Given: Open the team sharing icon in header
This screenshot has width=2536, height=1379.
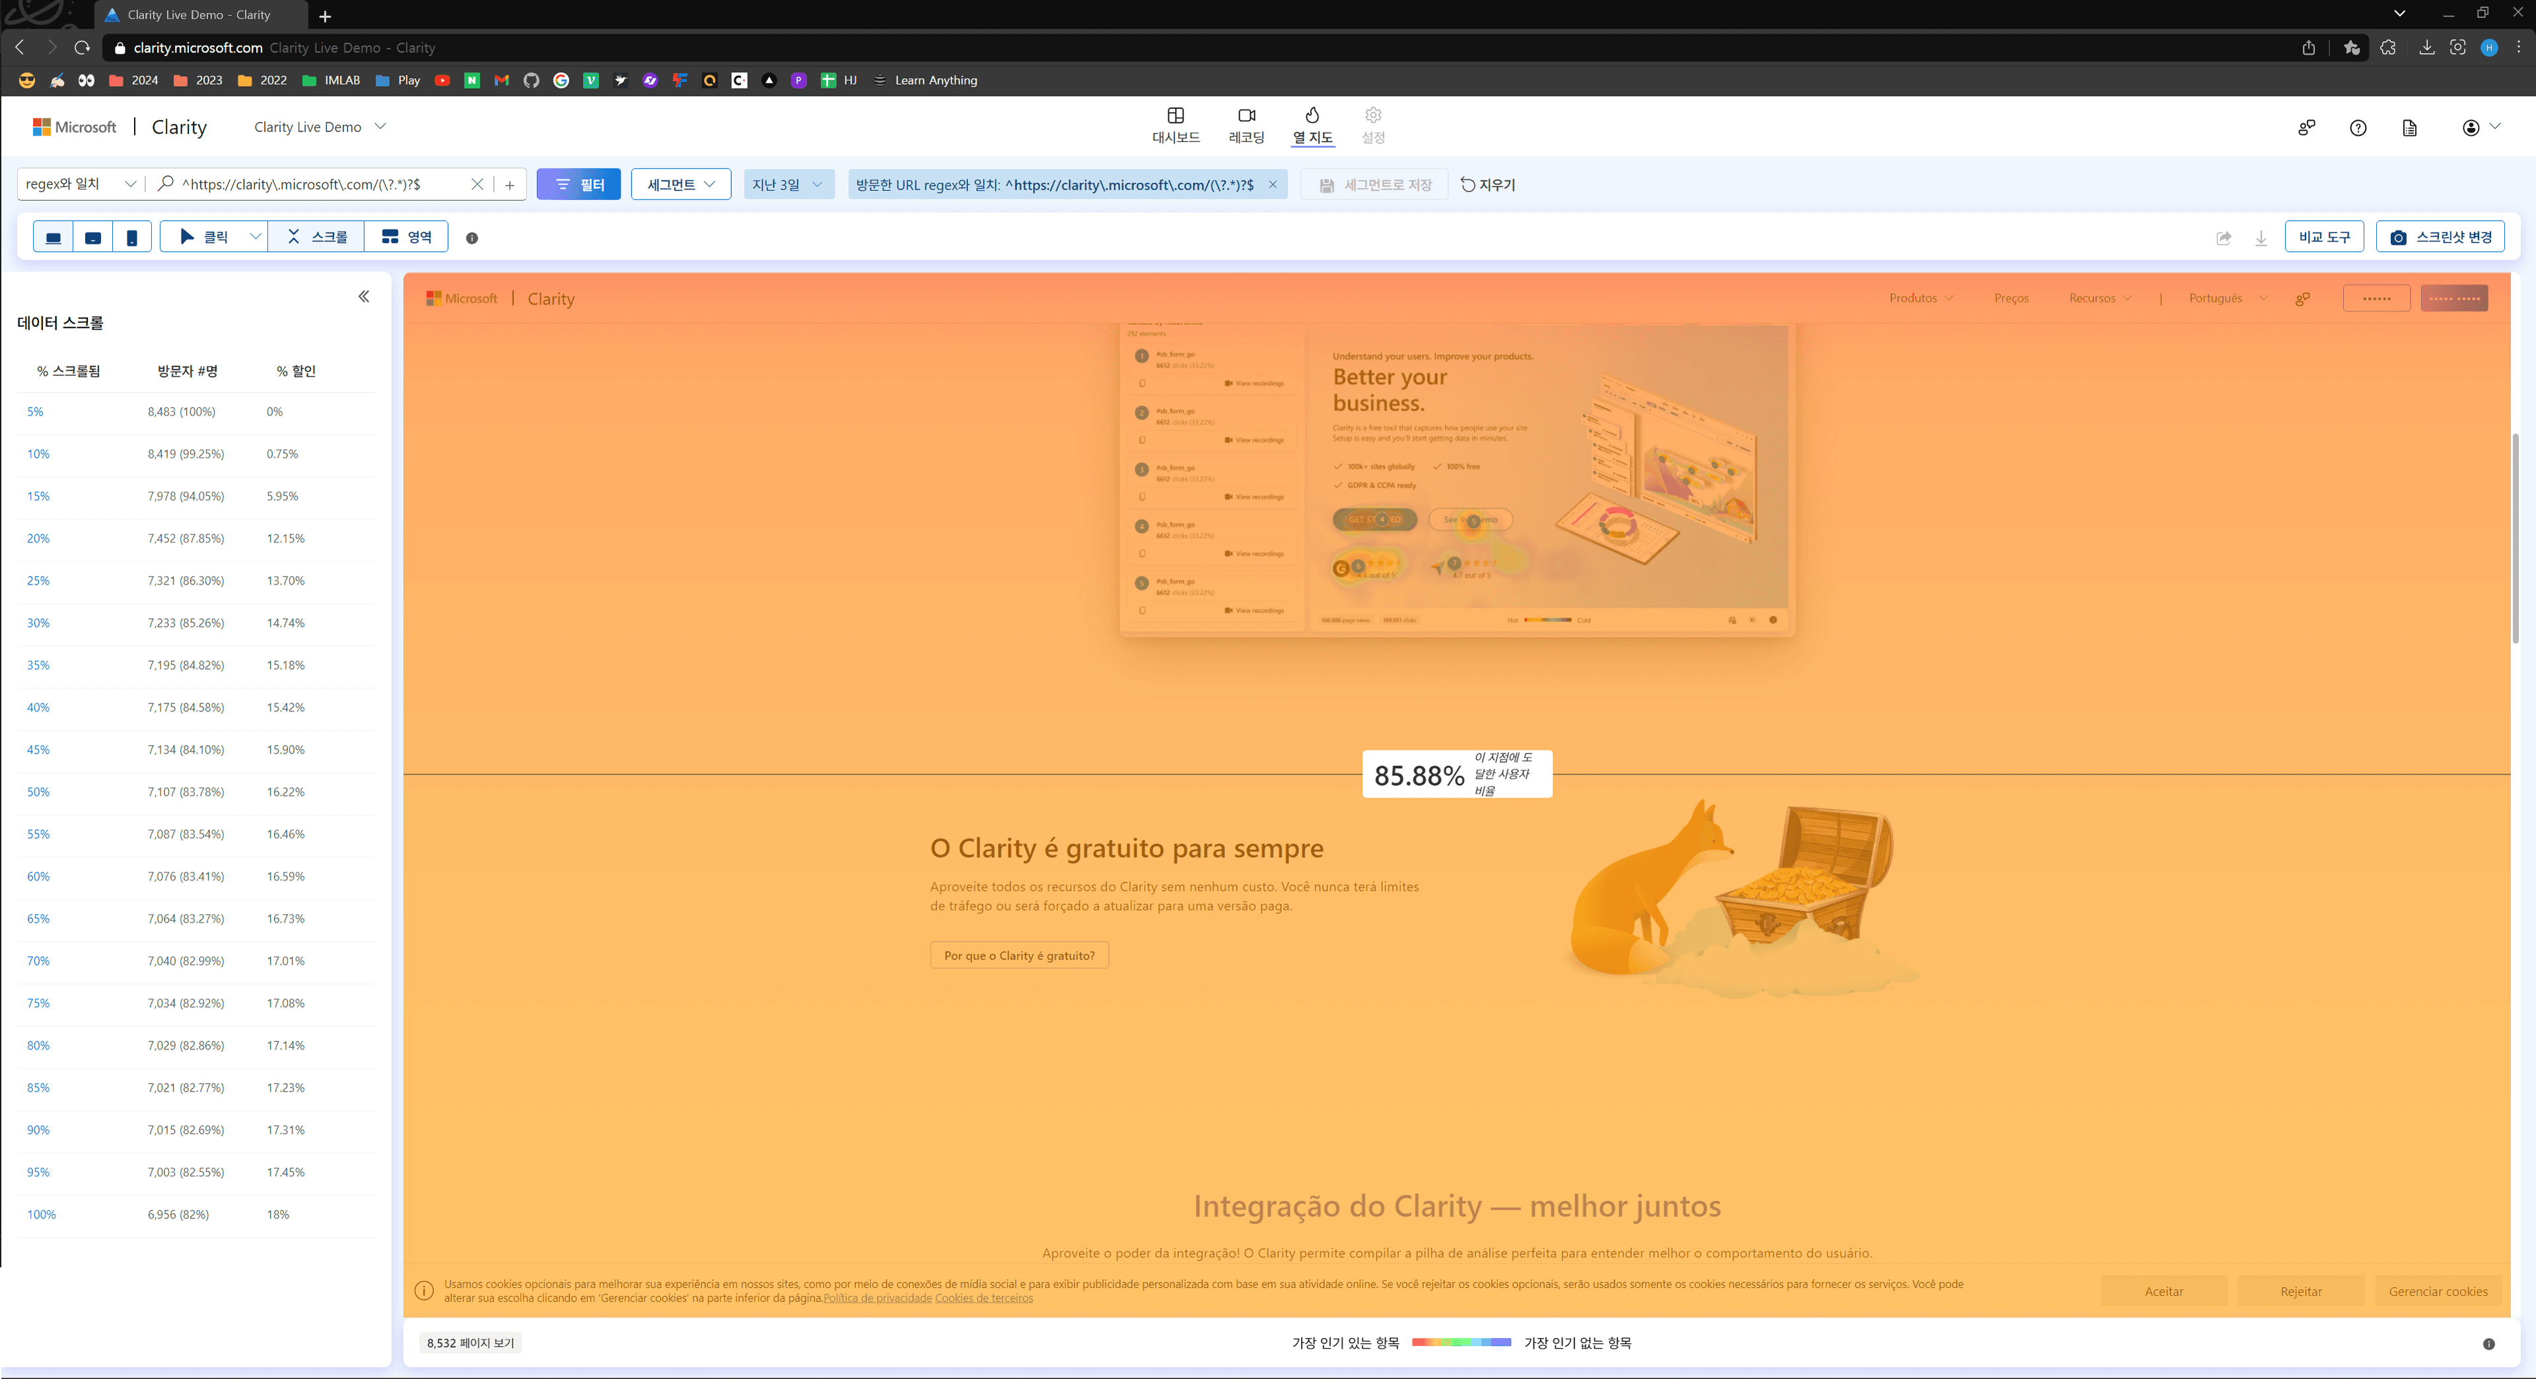Looking at the screenshot, I should point(2307,128).
